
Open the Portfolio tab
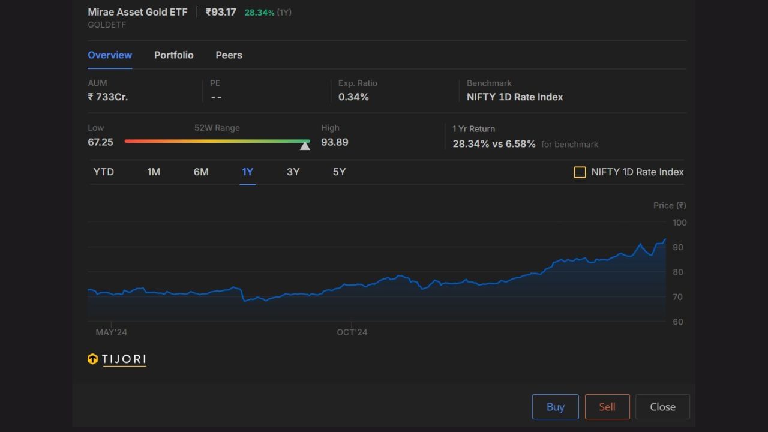click(x=173, y=55)
